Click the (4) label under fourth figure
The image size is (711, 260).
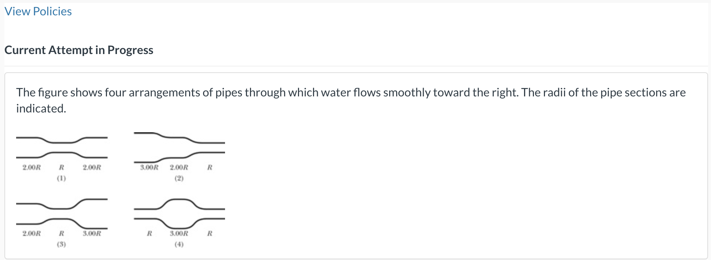point(179,244)
